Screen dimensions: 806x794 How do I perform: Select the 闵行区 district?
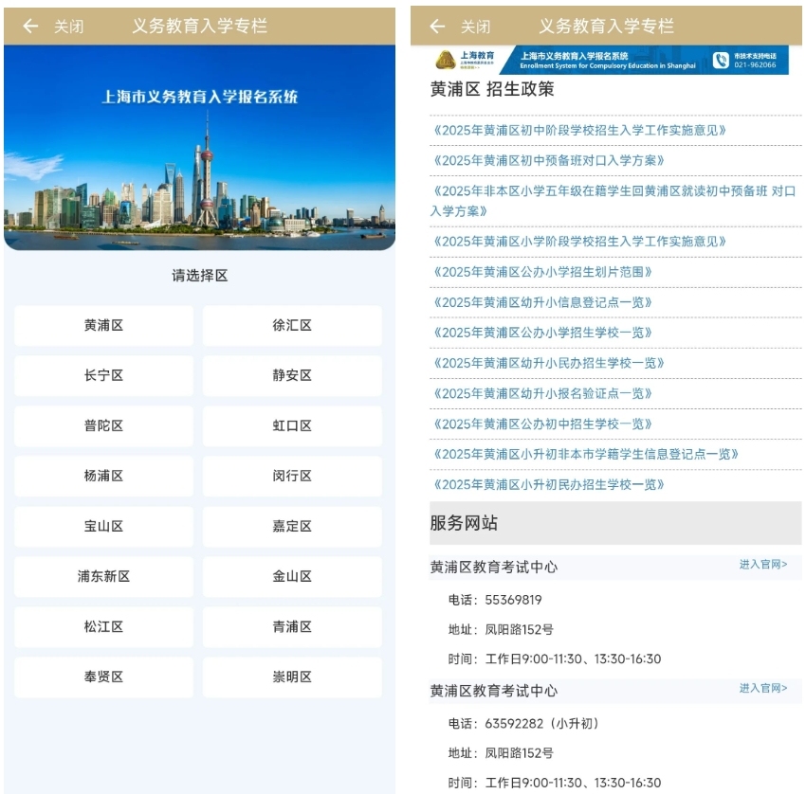click(x=292, y=476)
